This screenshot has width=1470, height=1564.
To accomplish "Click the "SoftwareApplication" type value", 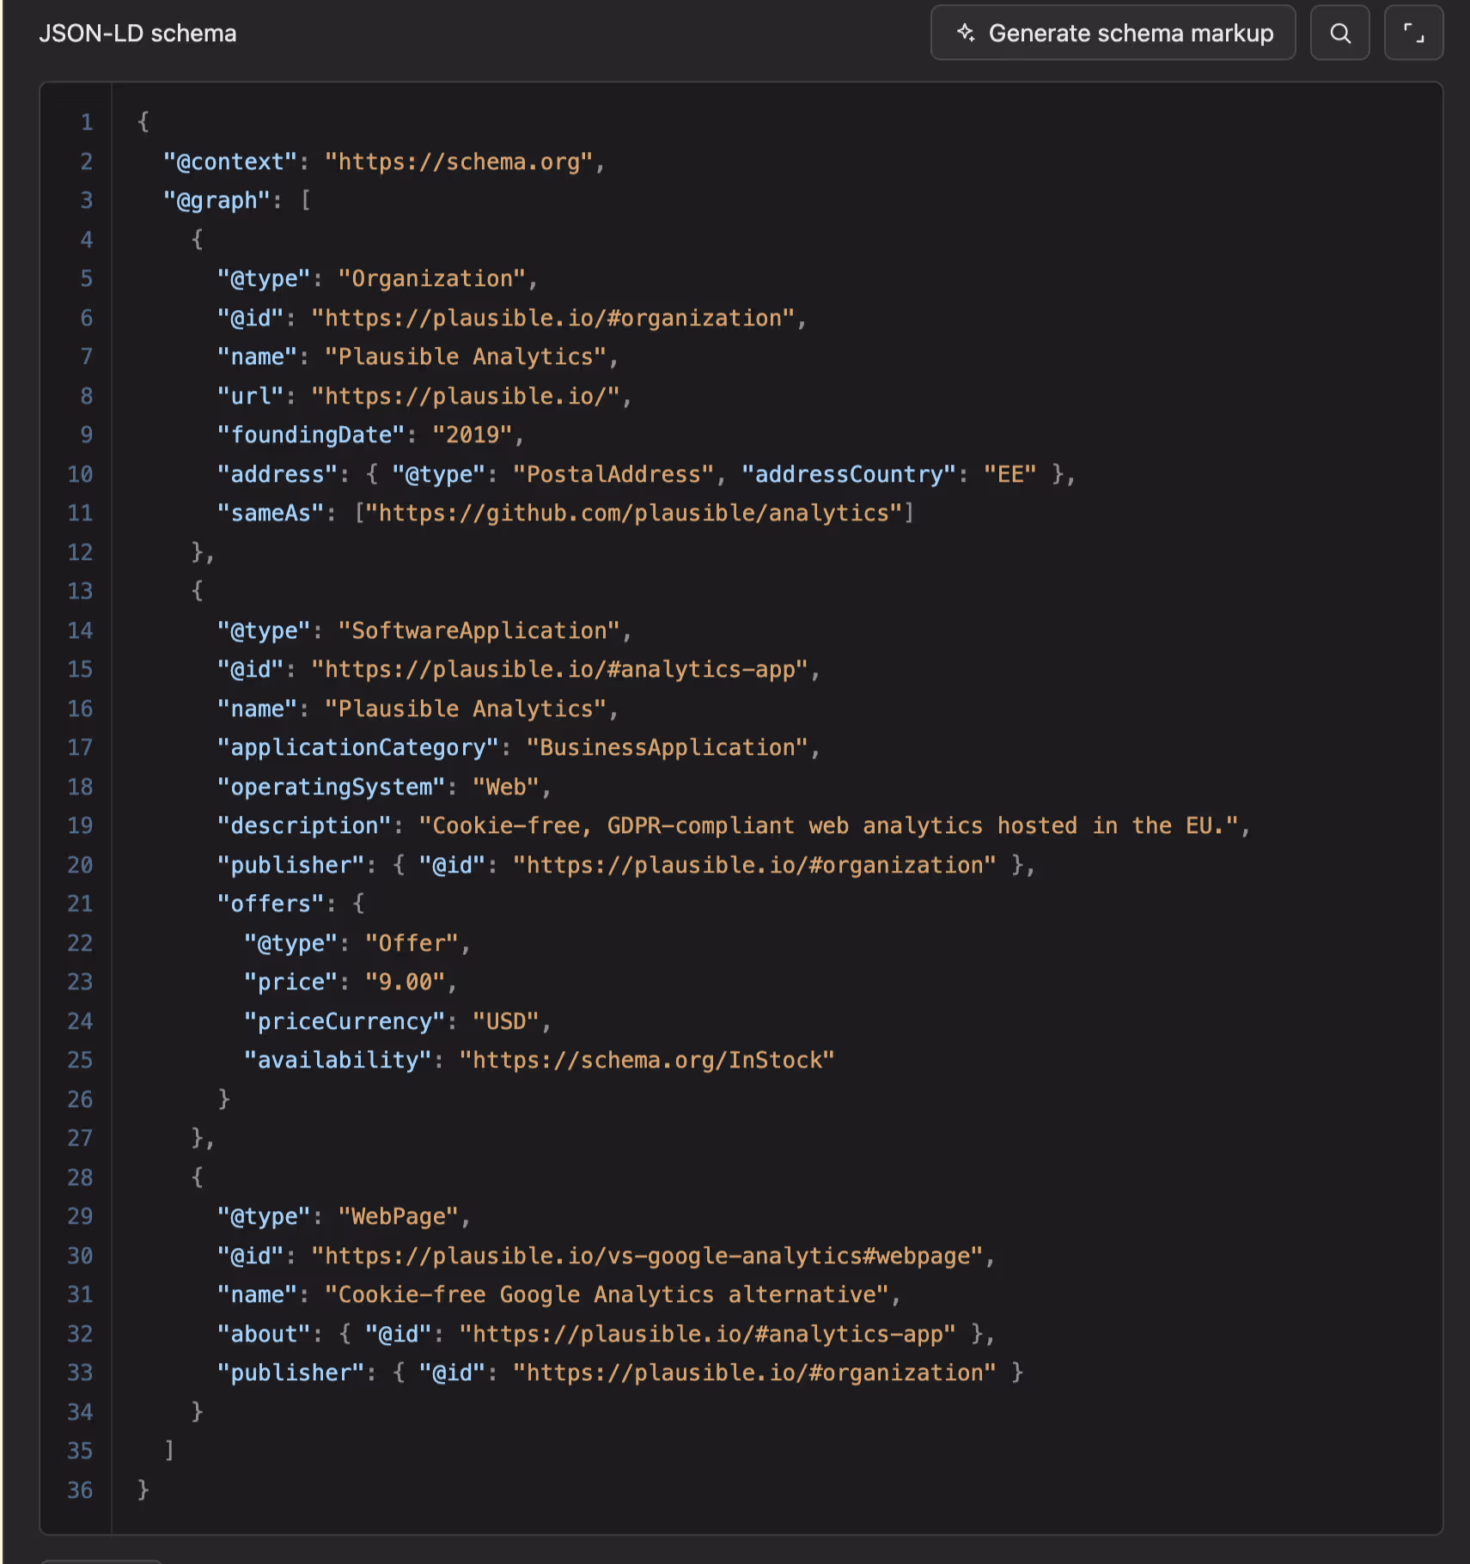I will 479,630.
